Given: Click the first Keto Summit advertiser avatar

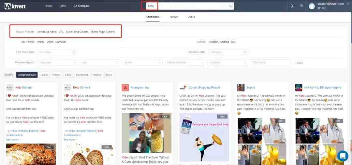Looking at the screenshot, I should tap(10, 88).
